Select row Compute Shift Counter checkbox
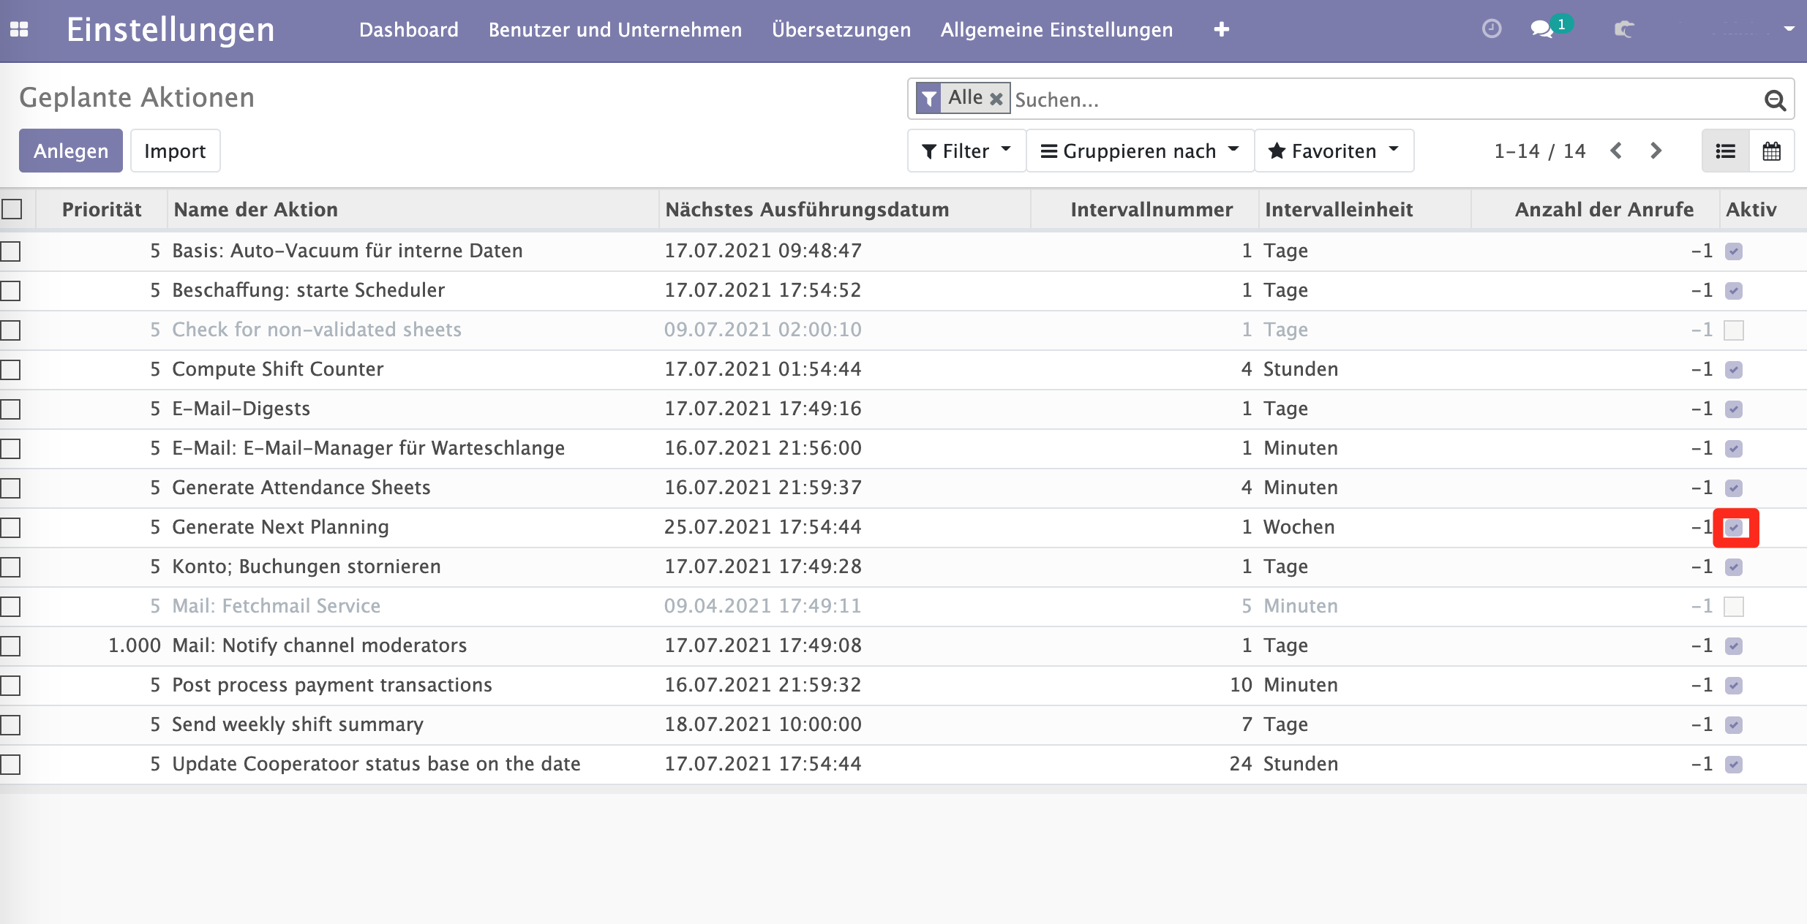Screen dimensions: 1807x924 pos(10,370)
